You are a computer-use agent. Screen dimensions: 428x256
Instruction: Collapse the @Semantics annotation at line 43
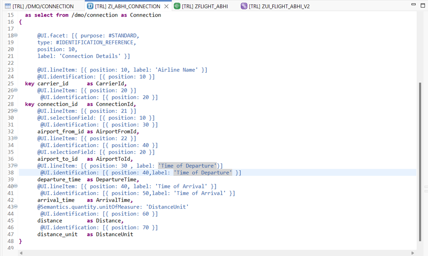pos(16,207)
